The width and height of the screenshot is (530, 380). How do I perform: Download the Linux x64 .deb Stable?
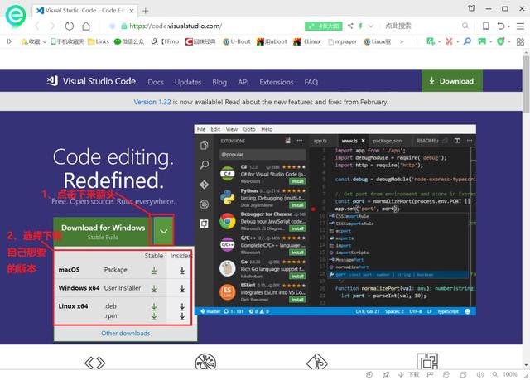pyautogui.click(x=154, y=306)
